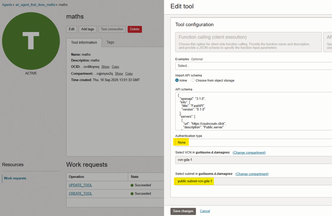Open the Examples dropdown
This screenshot has width=332, height=216.
tap(253, 66)
